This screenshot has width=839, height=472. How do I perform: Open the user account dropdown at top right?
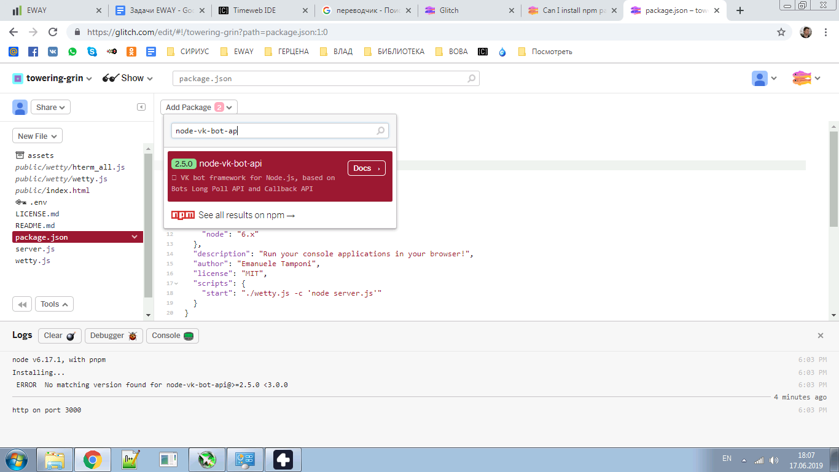[x=765, y=79]
